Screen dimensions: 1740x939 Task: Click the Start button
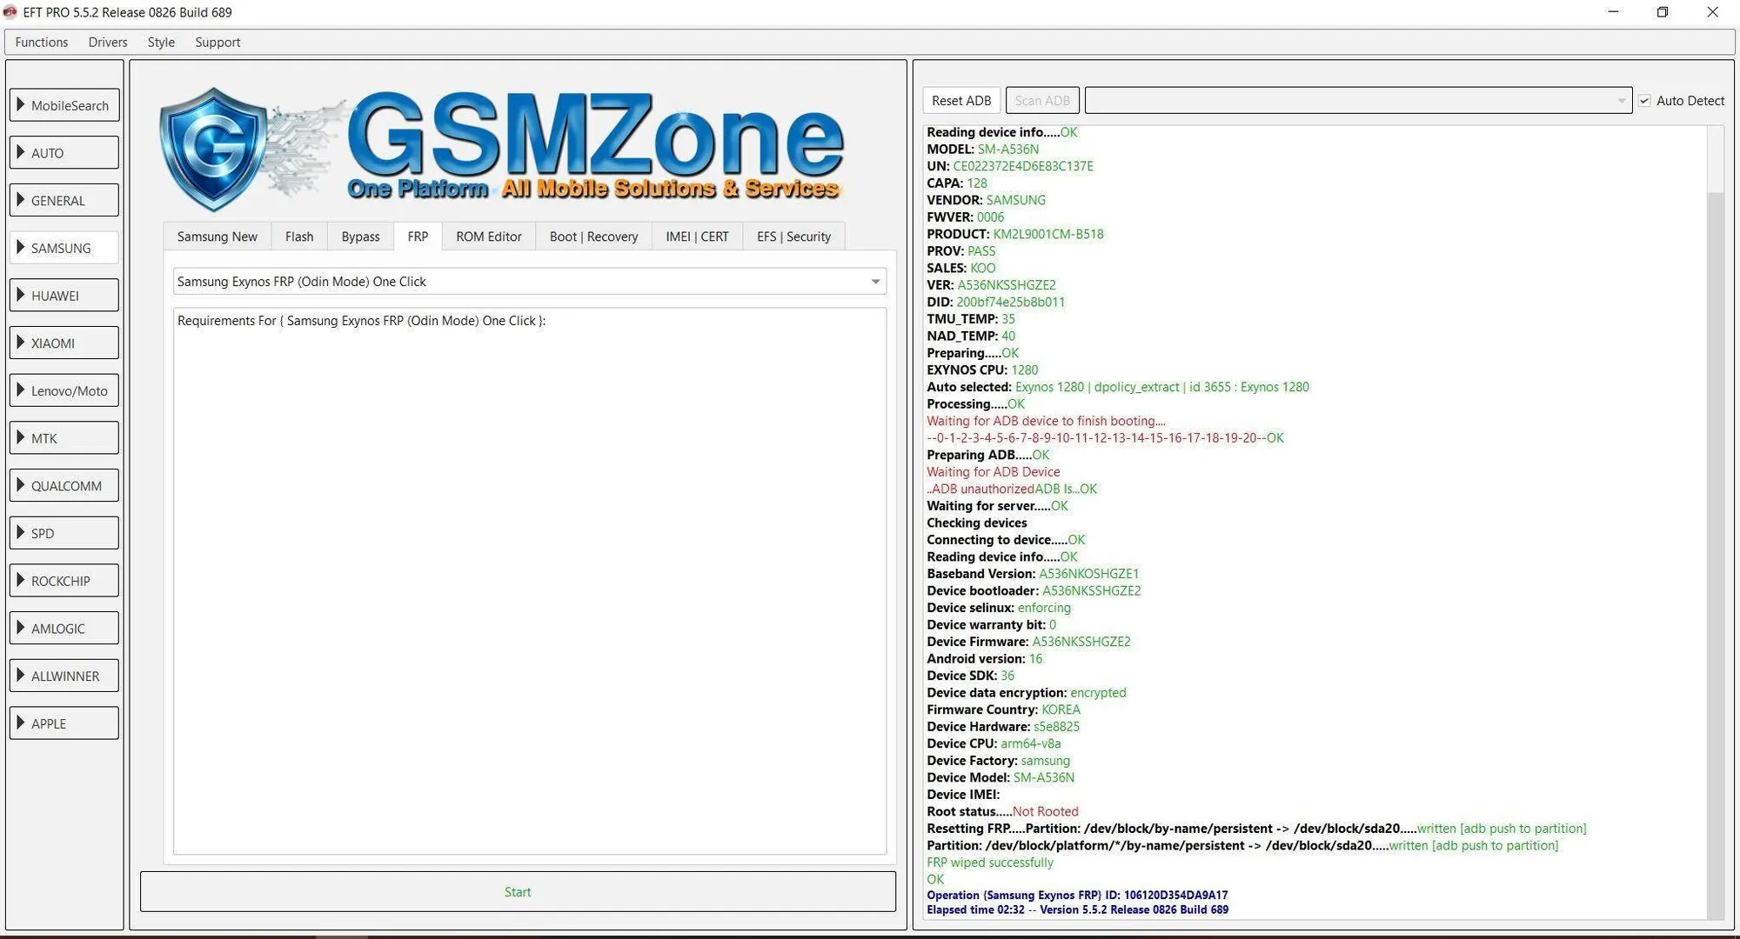point(518,892)
